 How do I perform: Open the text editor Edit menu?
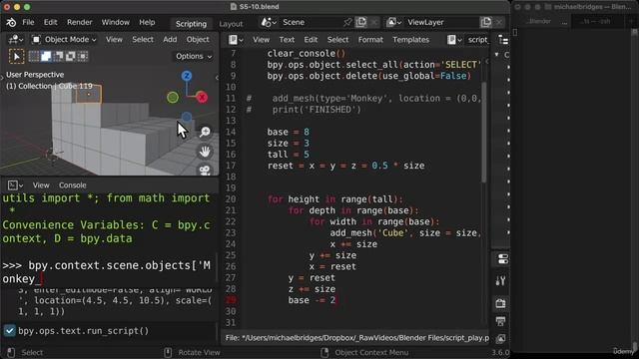[311, 40]
